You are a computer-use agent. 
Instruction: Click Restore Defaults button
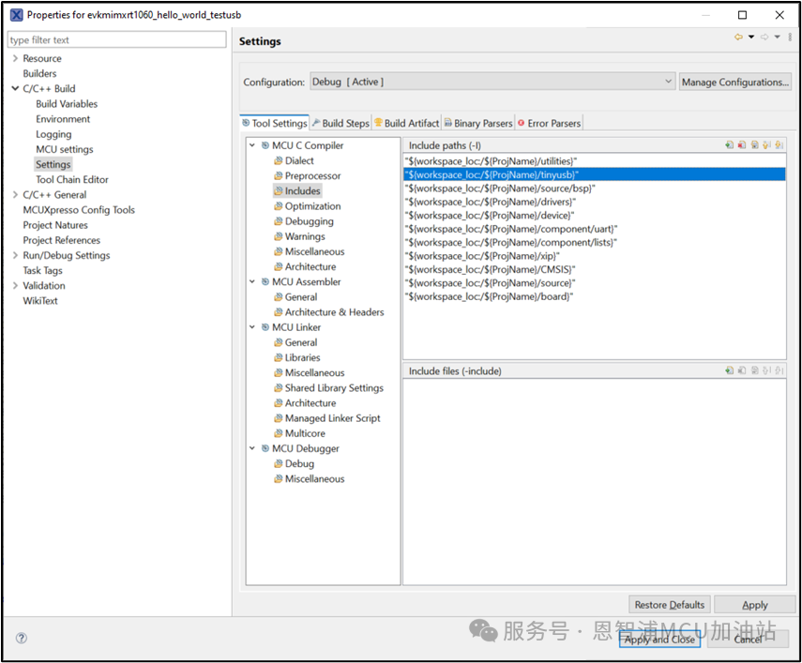[x=670, y=605]
